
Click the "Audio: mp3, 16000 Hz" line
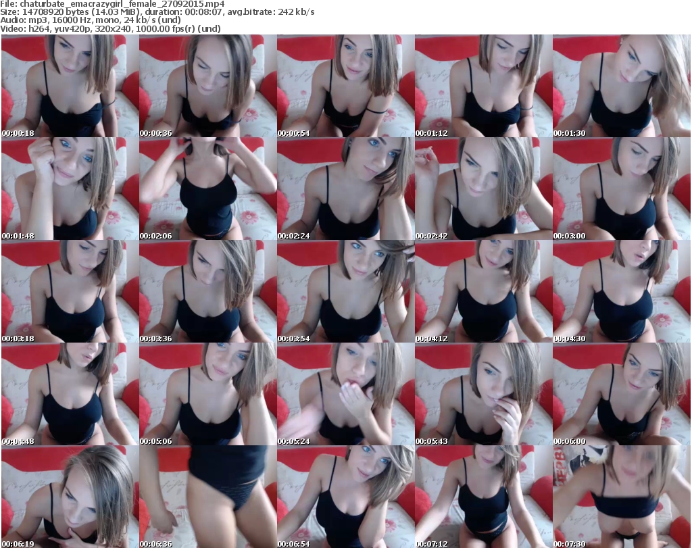[91, 20]
